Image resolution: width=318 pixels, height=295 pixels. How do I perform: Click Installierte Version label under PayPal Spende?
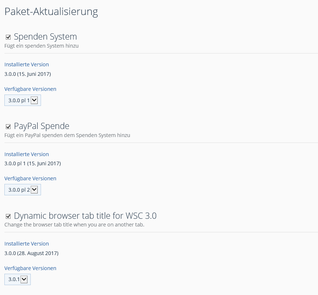coord(26,154)
